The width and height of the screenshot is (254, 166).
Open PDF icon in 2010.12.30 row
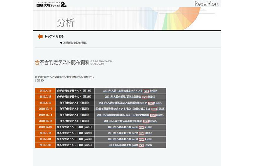point(142,127)
